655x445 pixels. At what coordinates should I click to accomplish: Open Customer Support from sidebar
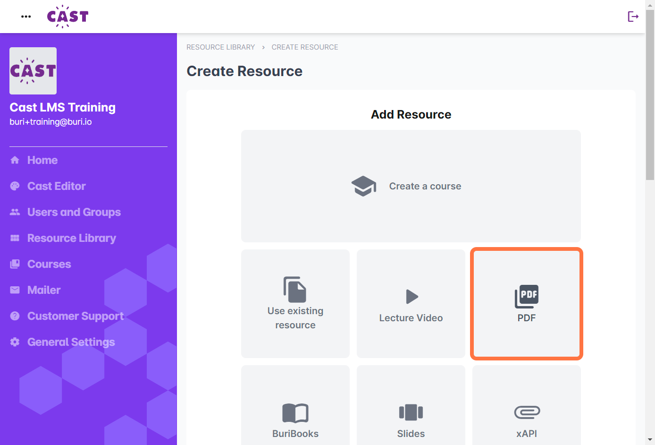pos(76,316)
